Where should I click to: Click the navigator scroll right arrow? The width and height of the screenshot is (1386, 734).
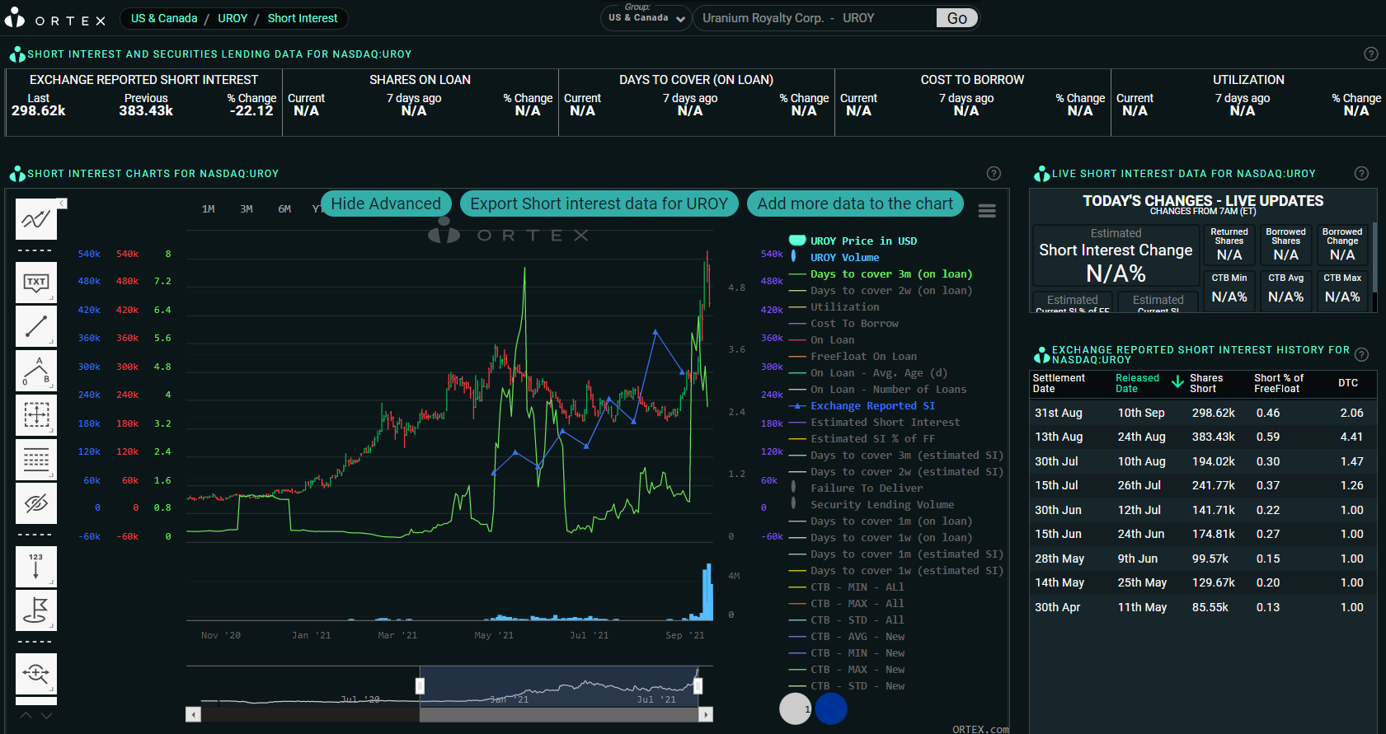pyautogui.click(x=706, y=714)
